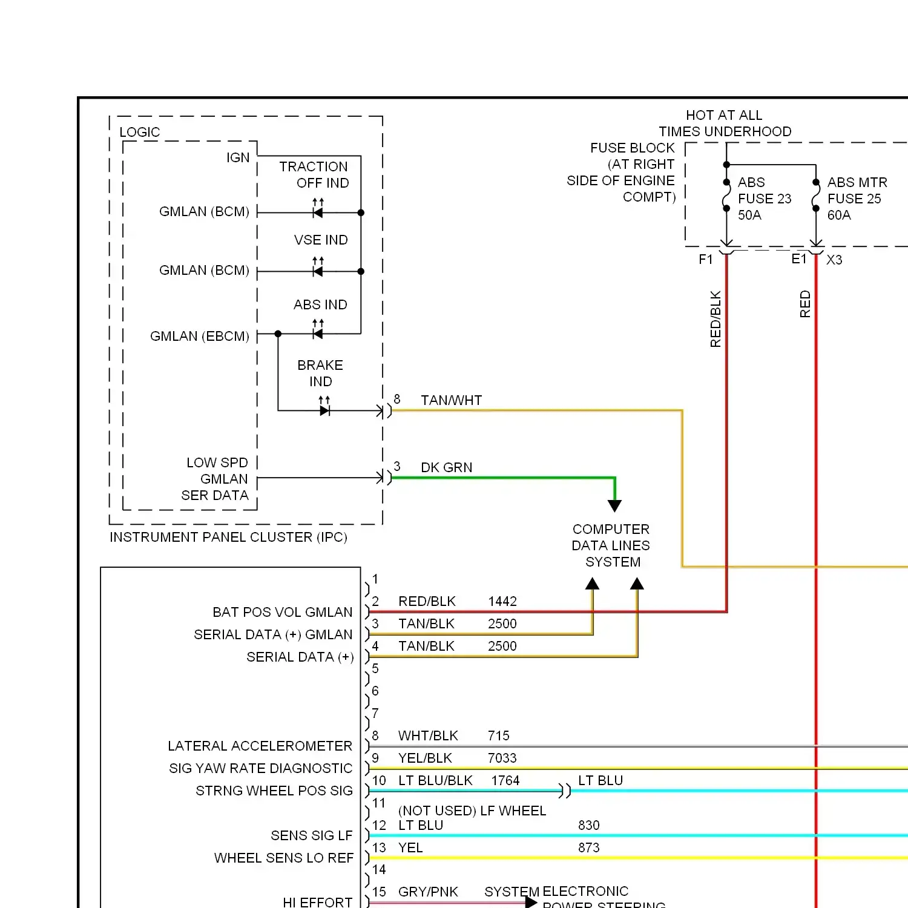This screenshot has width=908, height=908.
Task: Click the VSE IND label
Action: point(321,240)
